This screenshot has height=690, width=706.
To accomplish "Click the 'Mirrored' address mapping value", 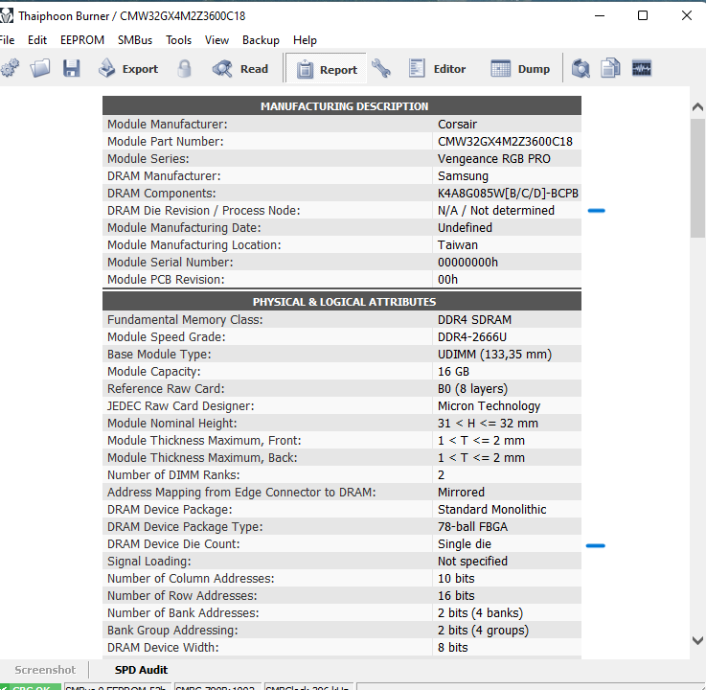I will tap(461, 493).
